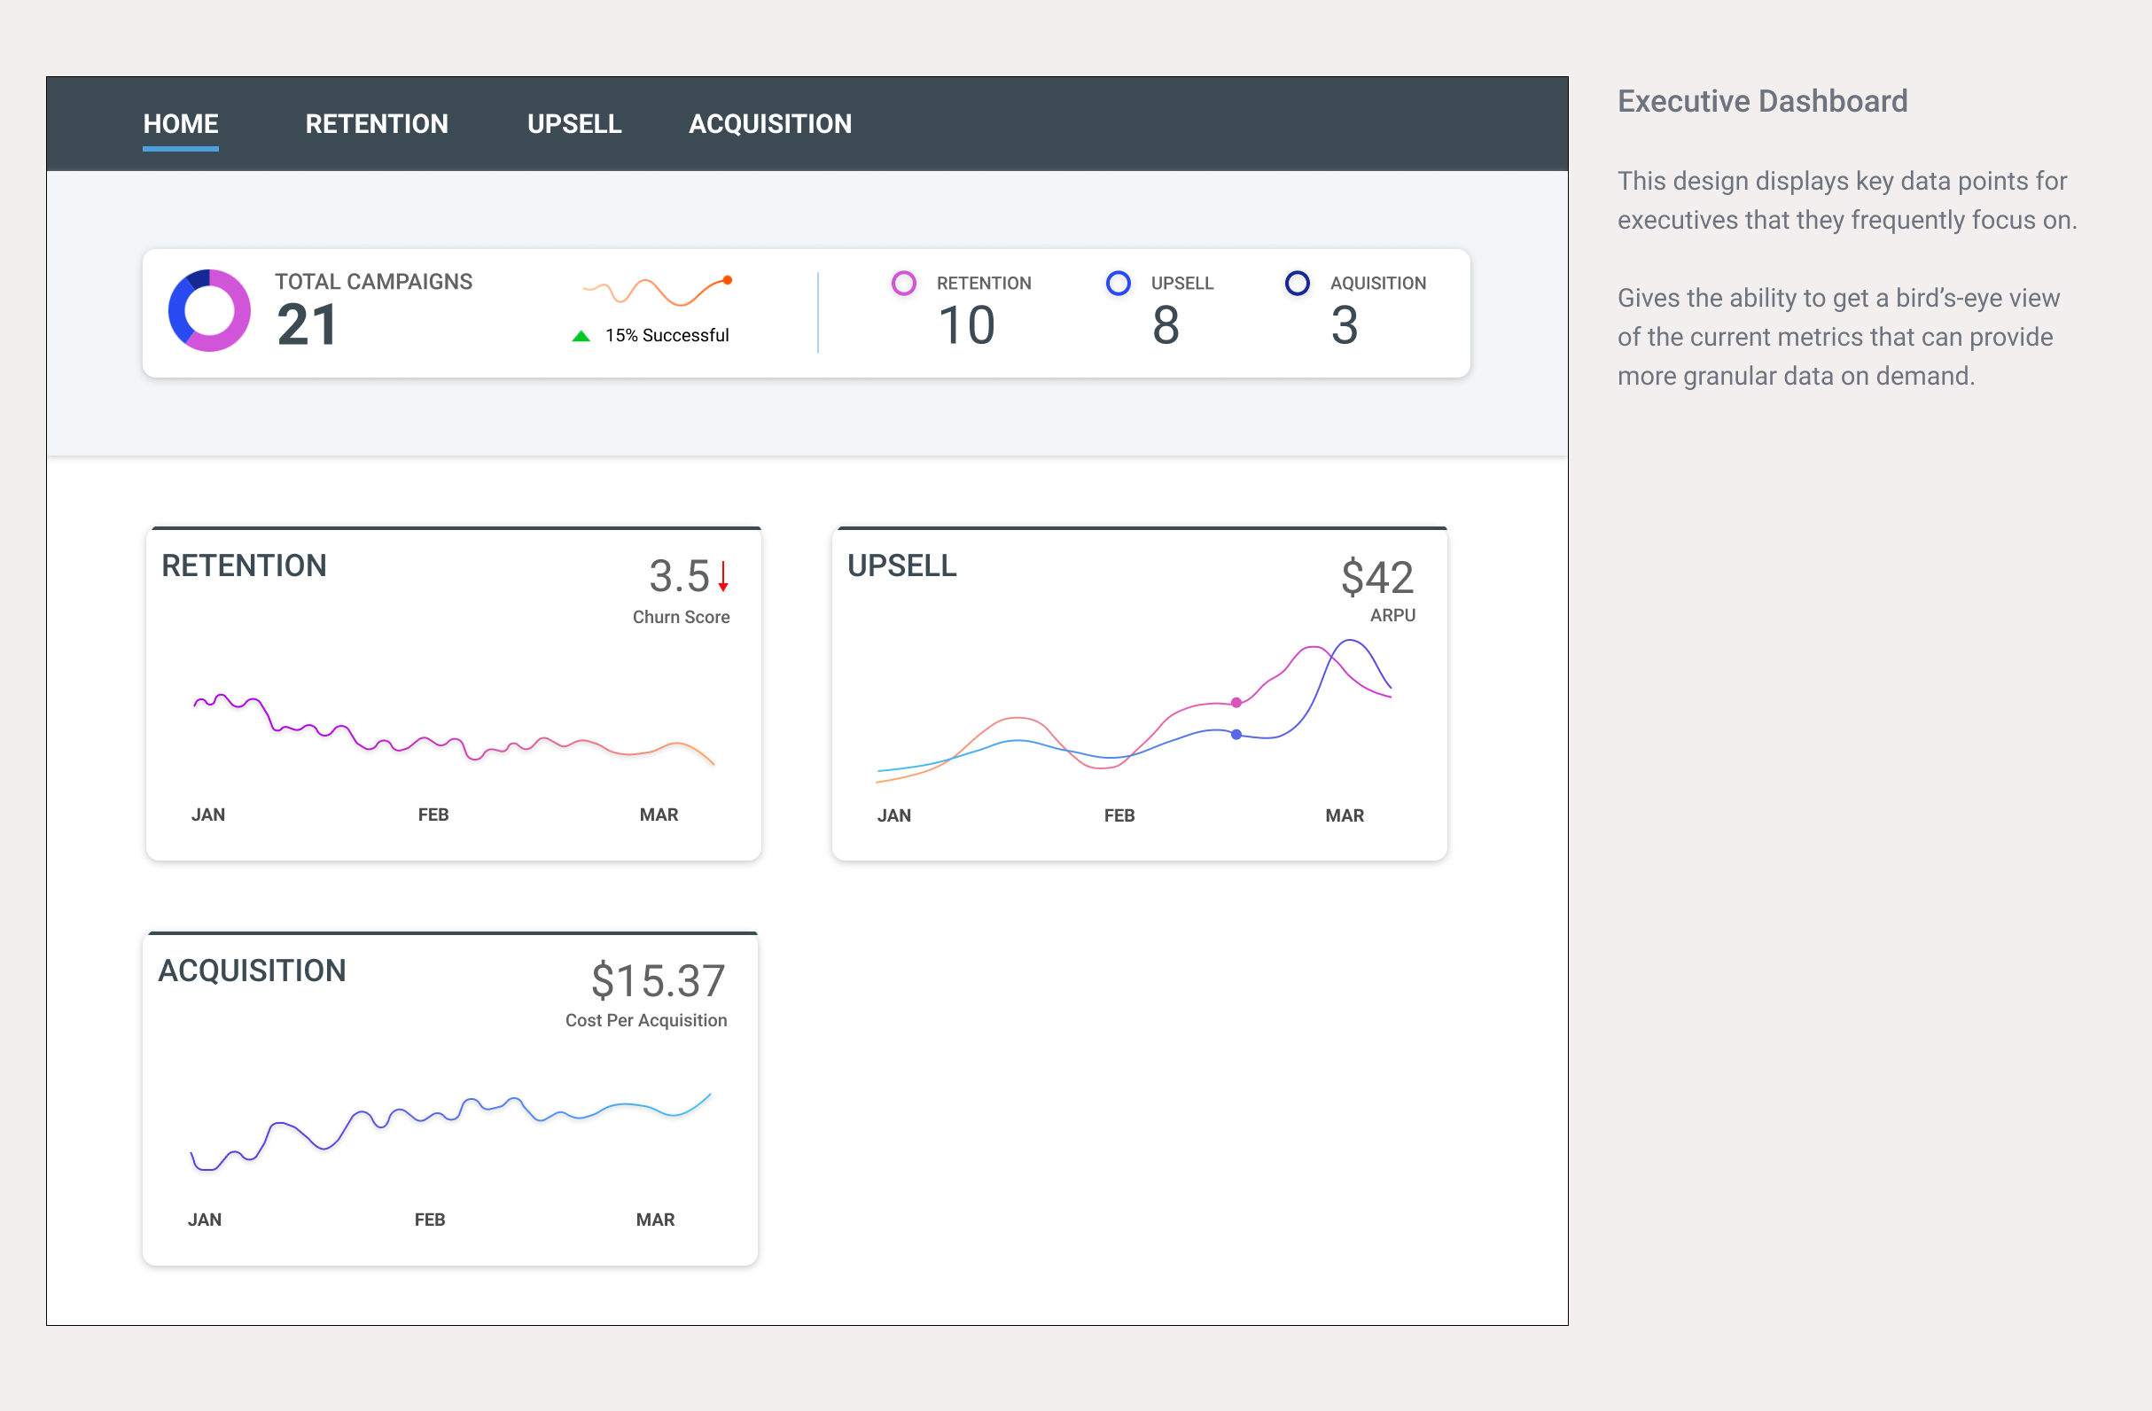Click the Aquisition count value 3

pos(1345,325)
